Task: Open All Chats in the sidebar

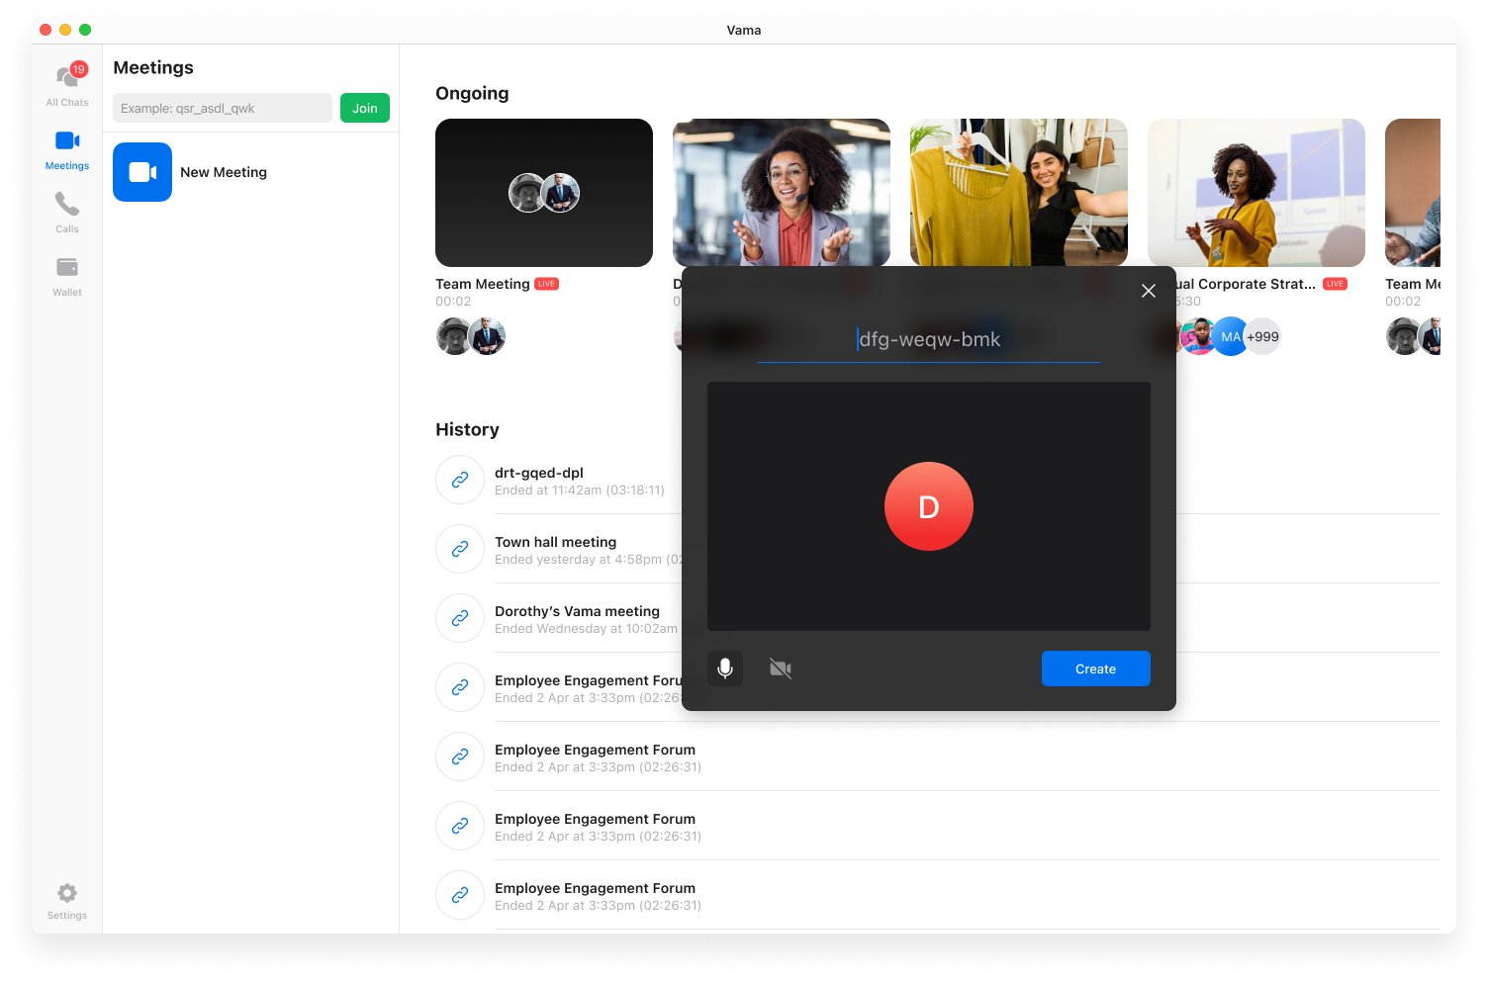Action: 67,85
